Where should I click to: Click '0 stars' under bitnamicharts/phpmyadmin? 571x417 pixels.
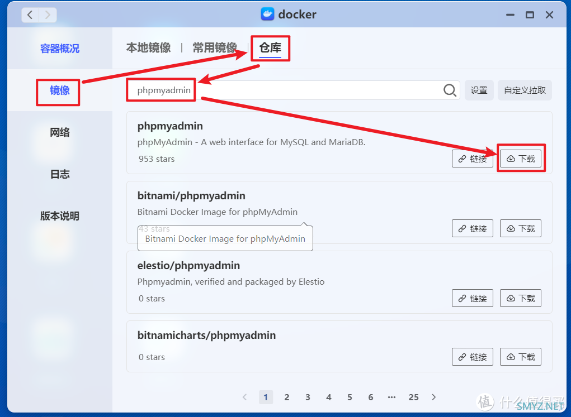(x=152, y=357)
